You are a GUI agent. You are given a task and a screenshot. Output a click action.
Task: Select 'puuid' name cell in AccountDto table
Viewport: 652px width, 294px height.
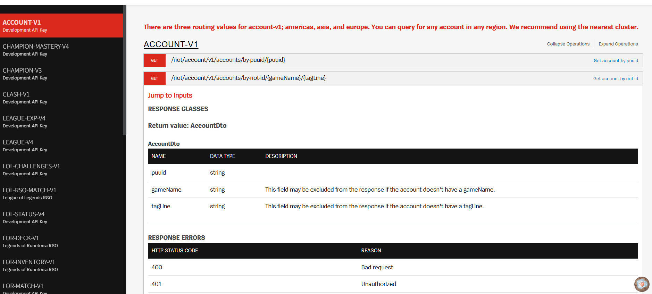click(x=159, y=173)
